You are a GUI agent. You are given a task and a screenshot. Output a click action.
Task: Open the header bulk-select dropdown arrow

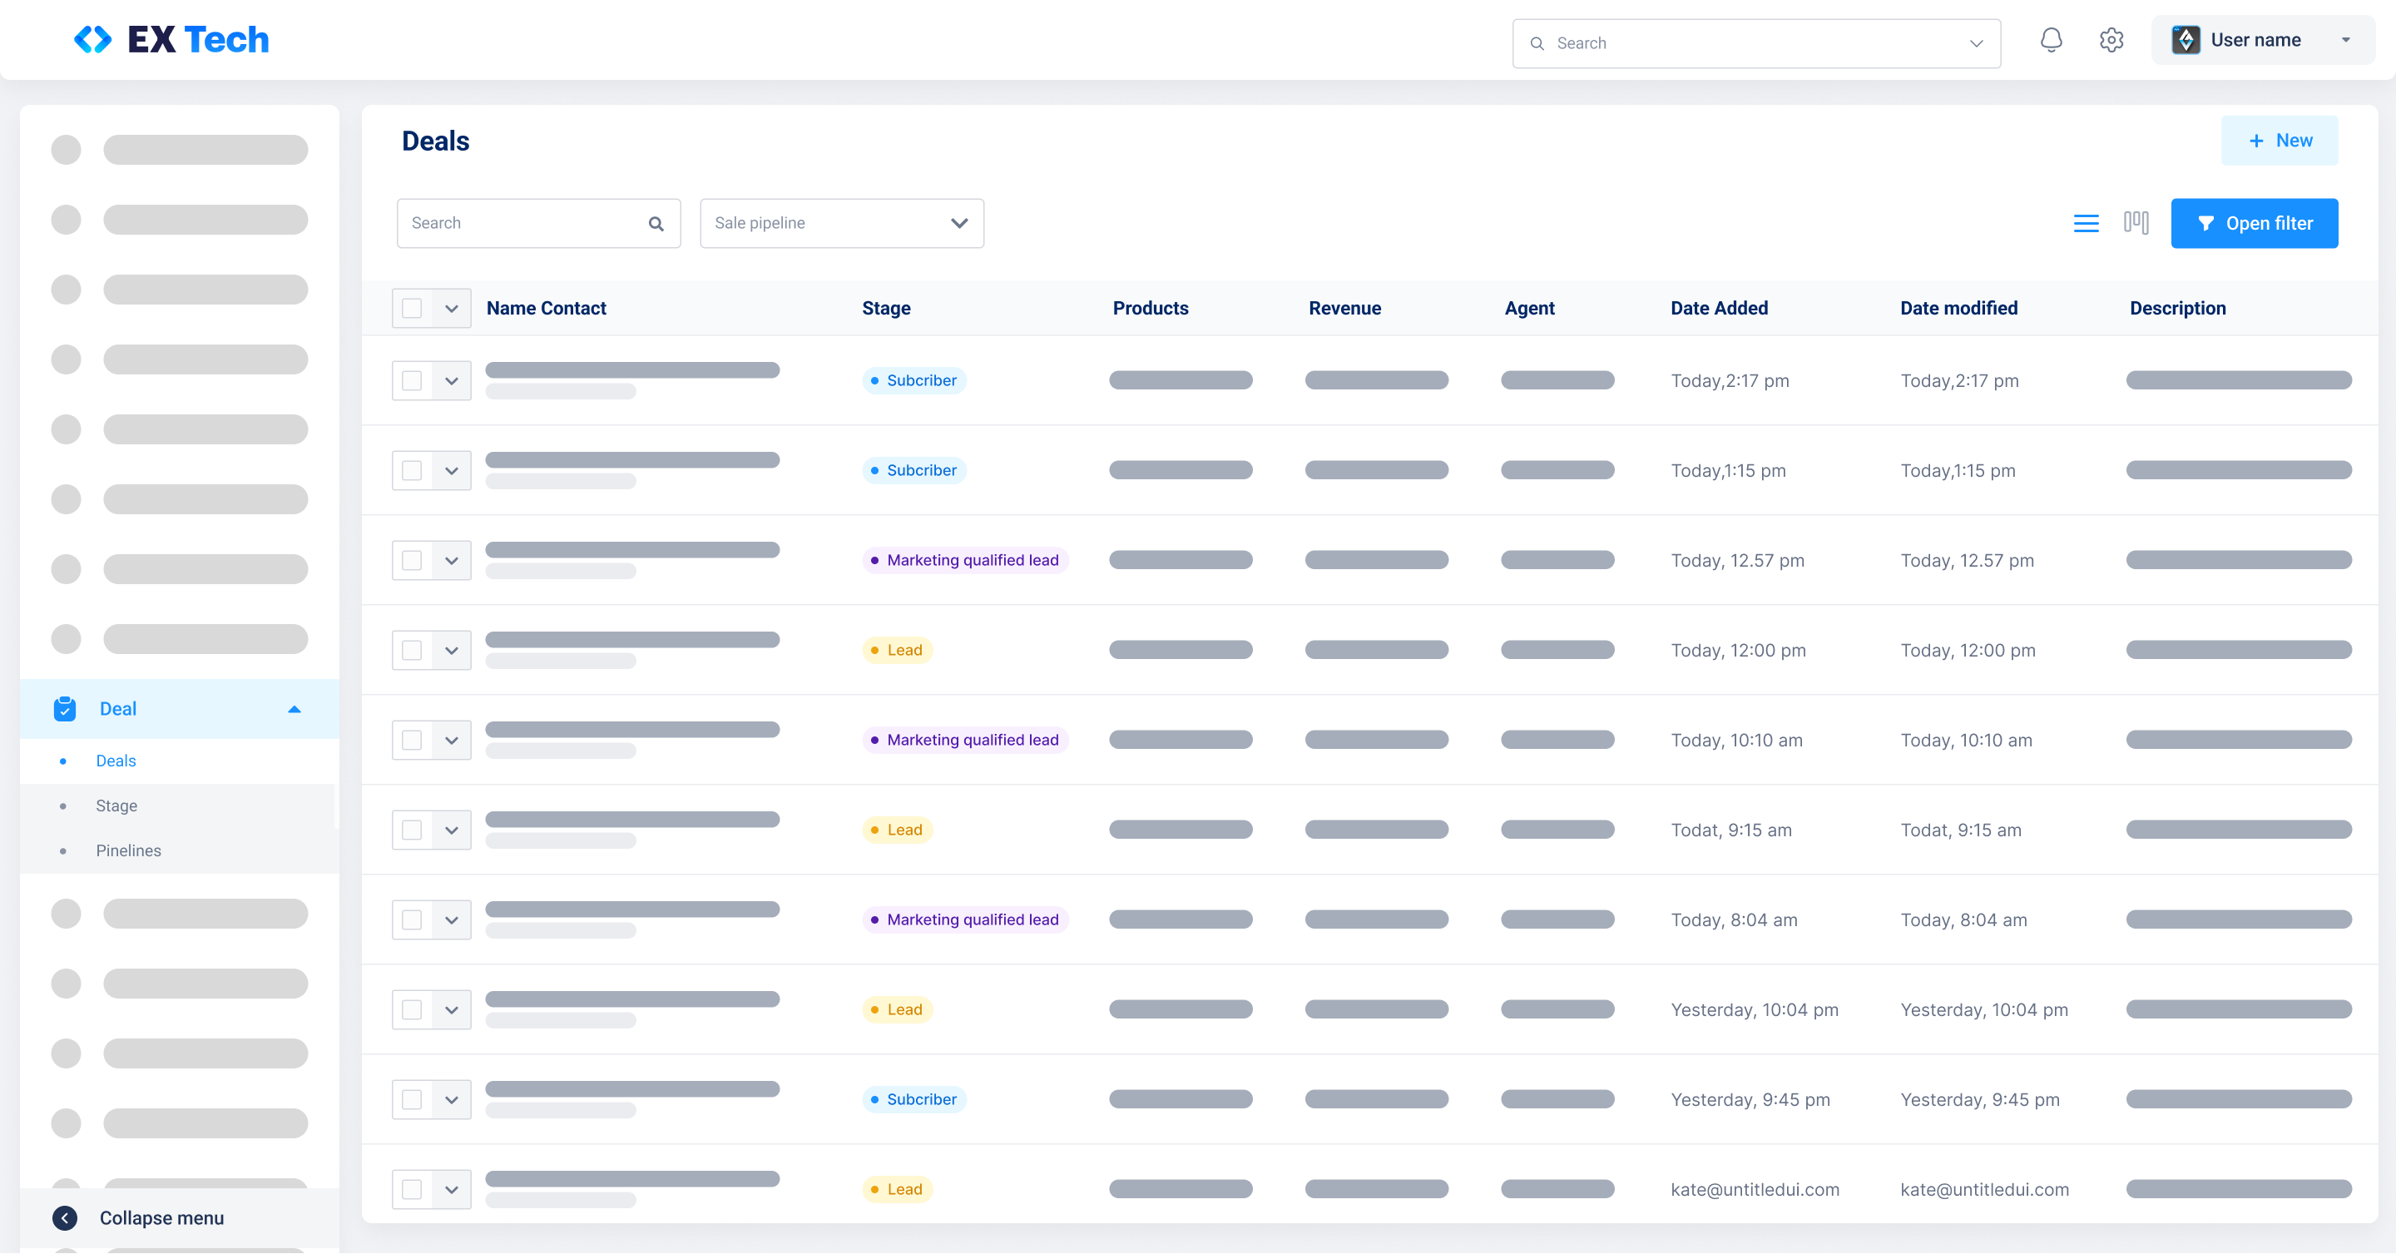coord(451,308)
